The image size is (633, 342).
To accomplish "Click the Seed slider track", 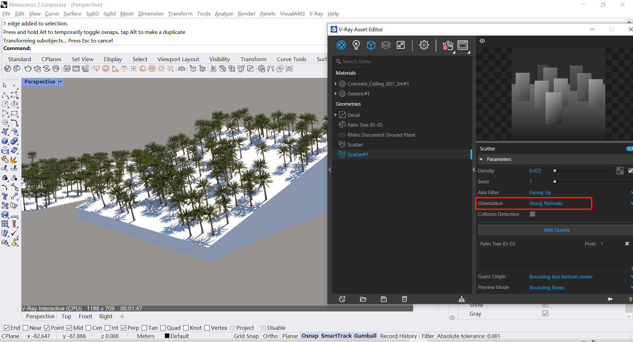I will coord(593,182).
